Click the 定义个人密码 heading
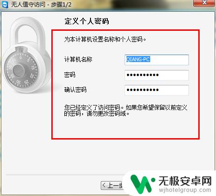This screenshot has width=216, height=196. [x=87, y=21]
